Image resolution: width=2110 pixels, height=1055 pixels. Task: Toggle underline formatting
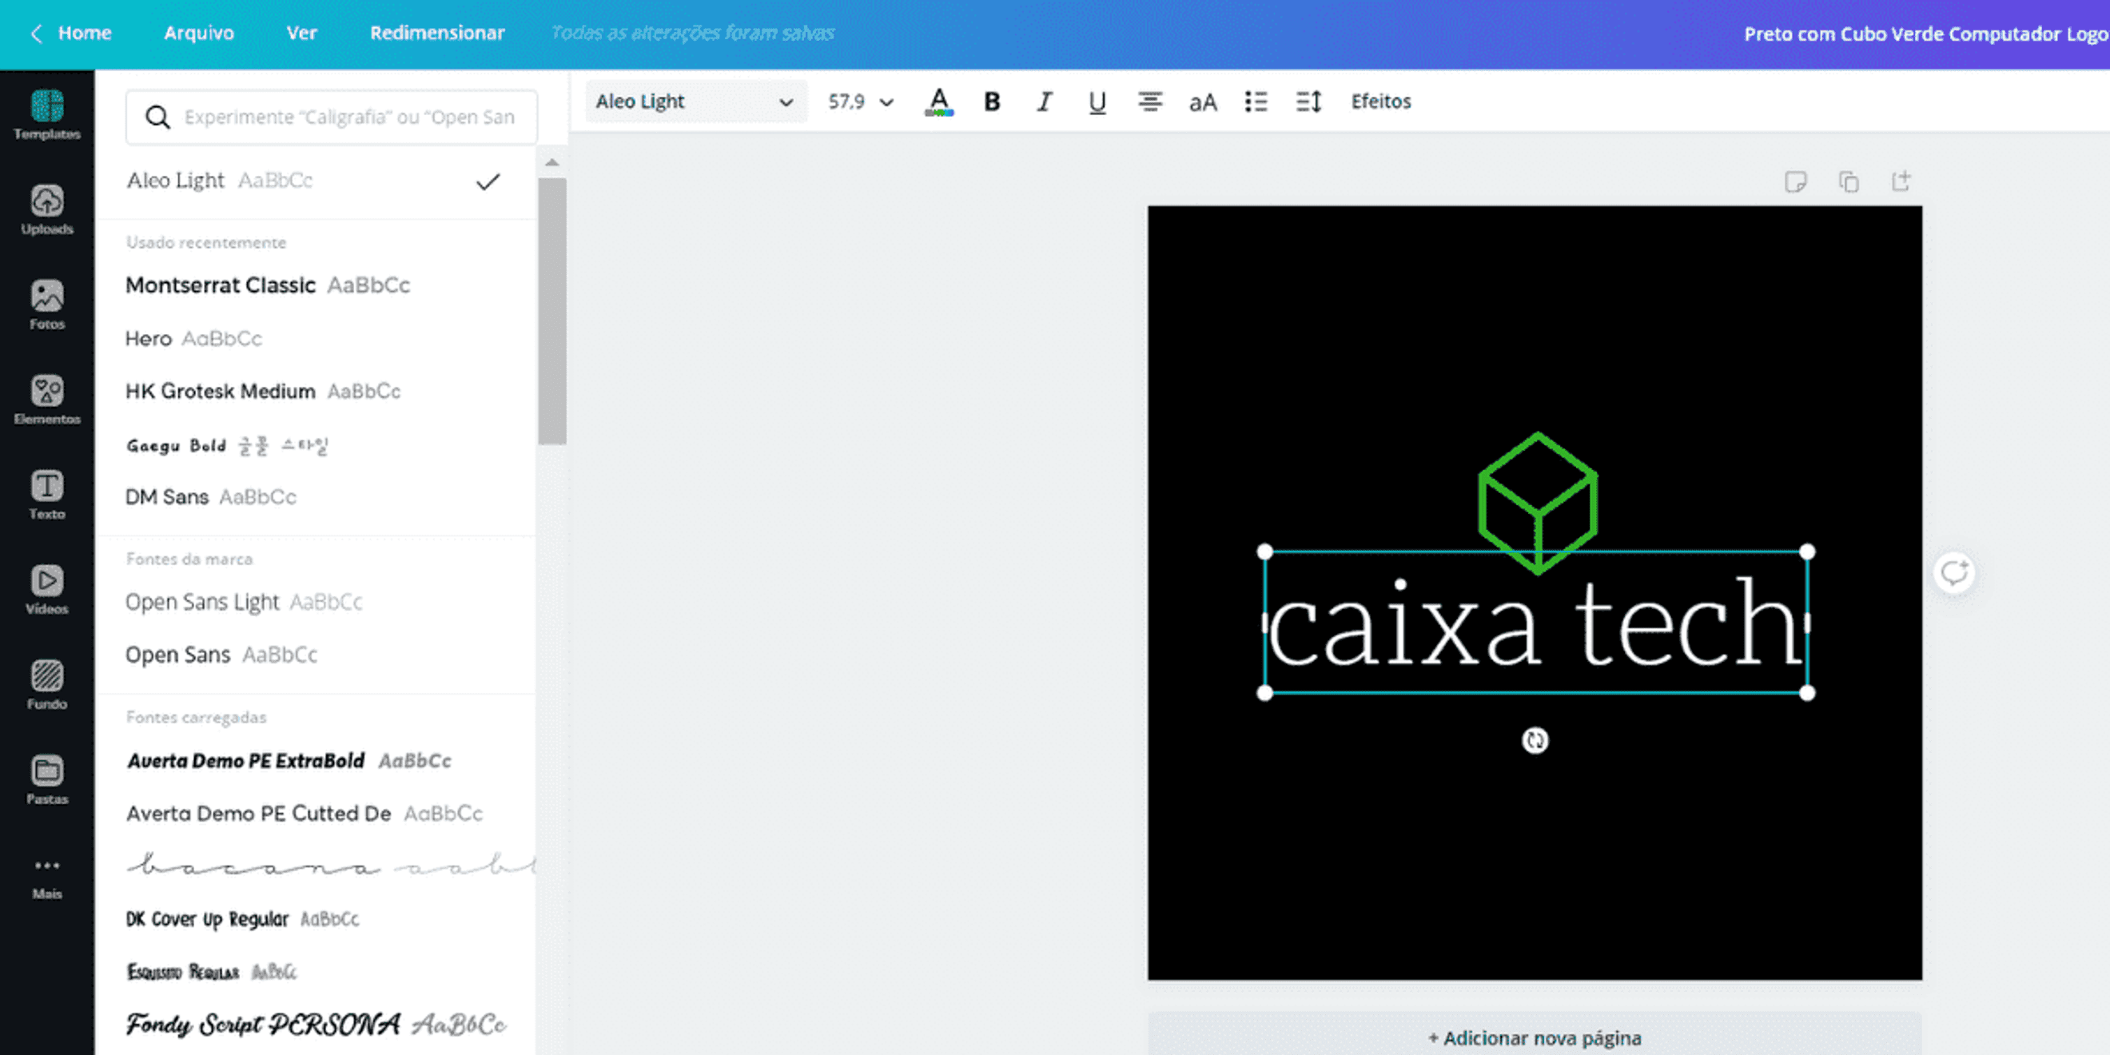(x=1097, y=102)
